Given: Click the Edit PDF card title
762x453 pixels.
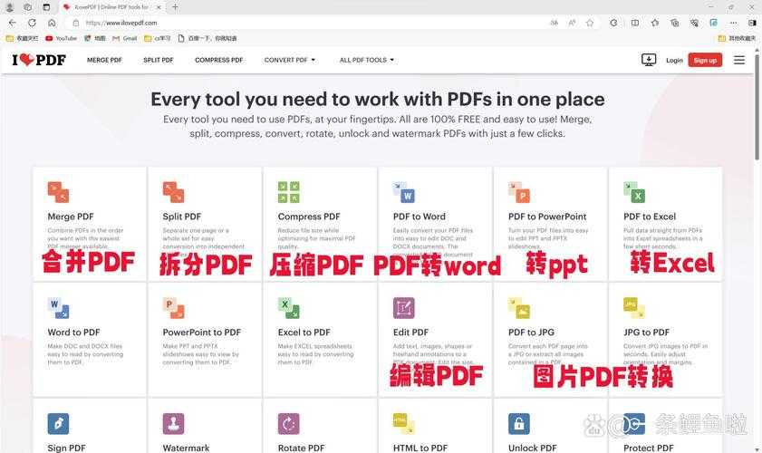Looking at the screenshot, I should pos(410,333).
